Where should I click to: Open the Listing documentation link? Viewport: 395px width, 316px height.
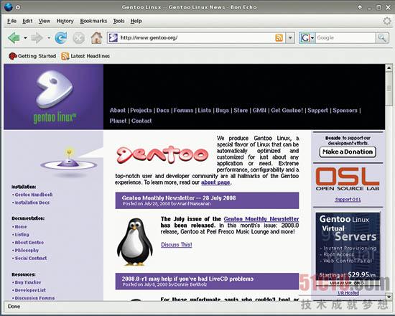[22, 234]
